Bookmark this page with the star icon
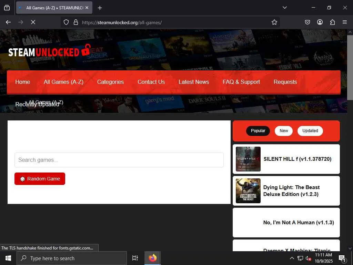The height and width of the screenshot is (265, 353). 274,22
